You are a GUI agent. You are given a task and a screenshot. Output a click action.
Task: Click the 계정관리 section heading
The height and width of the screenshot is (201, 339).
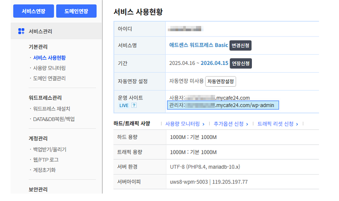pos(38,138)
